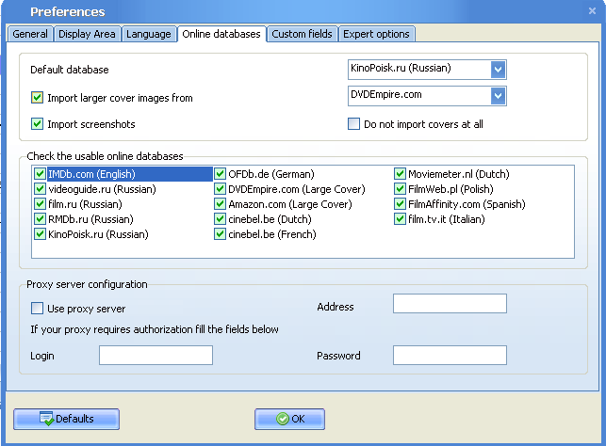
Task: Open the General tab
Action: (x=30, y=34)
